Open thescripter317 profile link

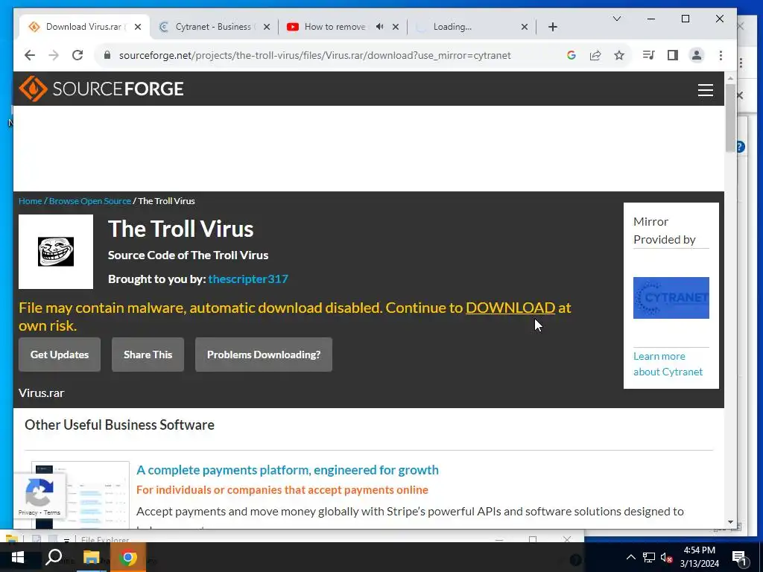[248, 279]
